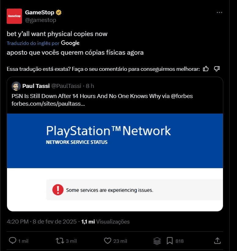Open Paul Tassi's profile avatar
237x251 pixels.
(16, 86)
